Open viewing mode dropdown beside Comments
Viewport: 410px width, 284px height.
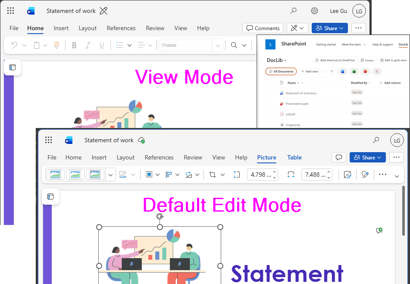pyautogui.click(x=297, y=28)
